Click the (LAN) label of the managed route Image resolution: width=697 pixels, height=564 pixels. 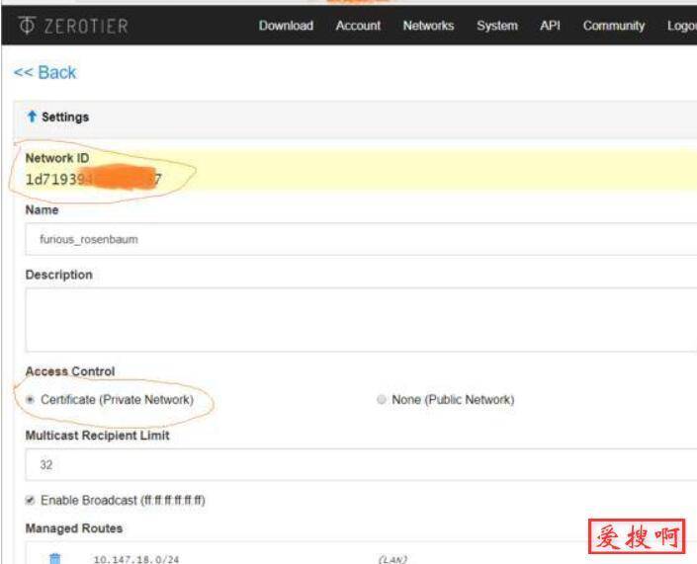[x=394, y=559]
